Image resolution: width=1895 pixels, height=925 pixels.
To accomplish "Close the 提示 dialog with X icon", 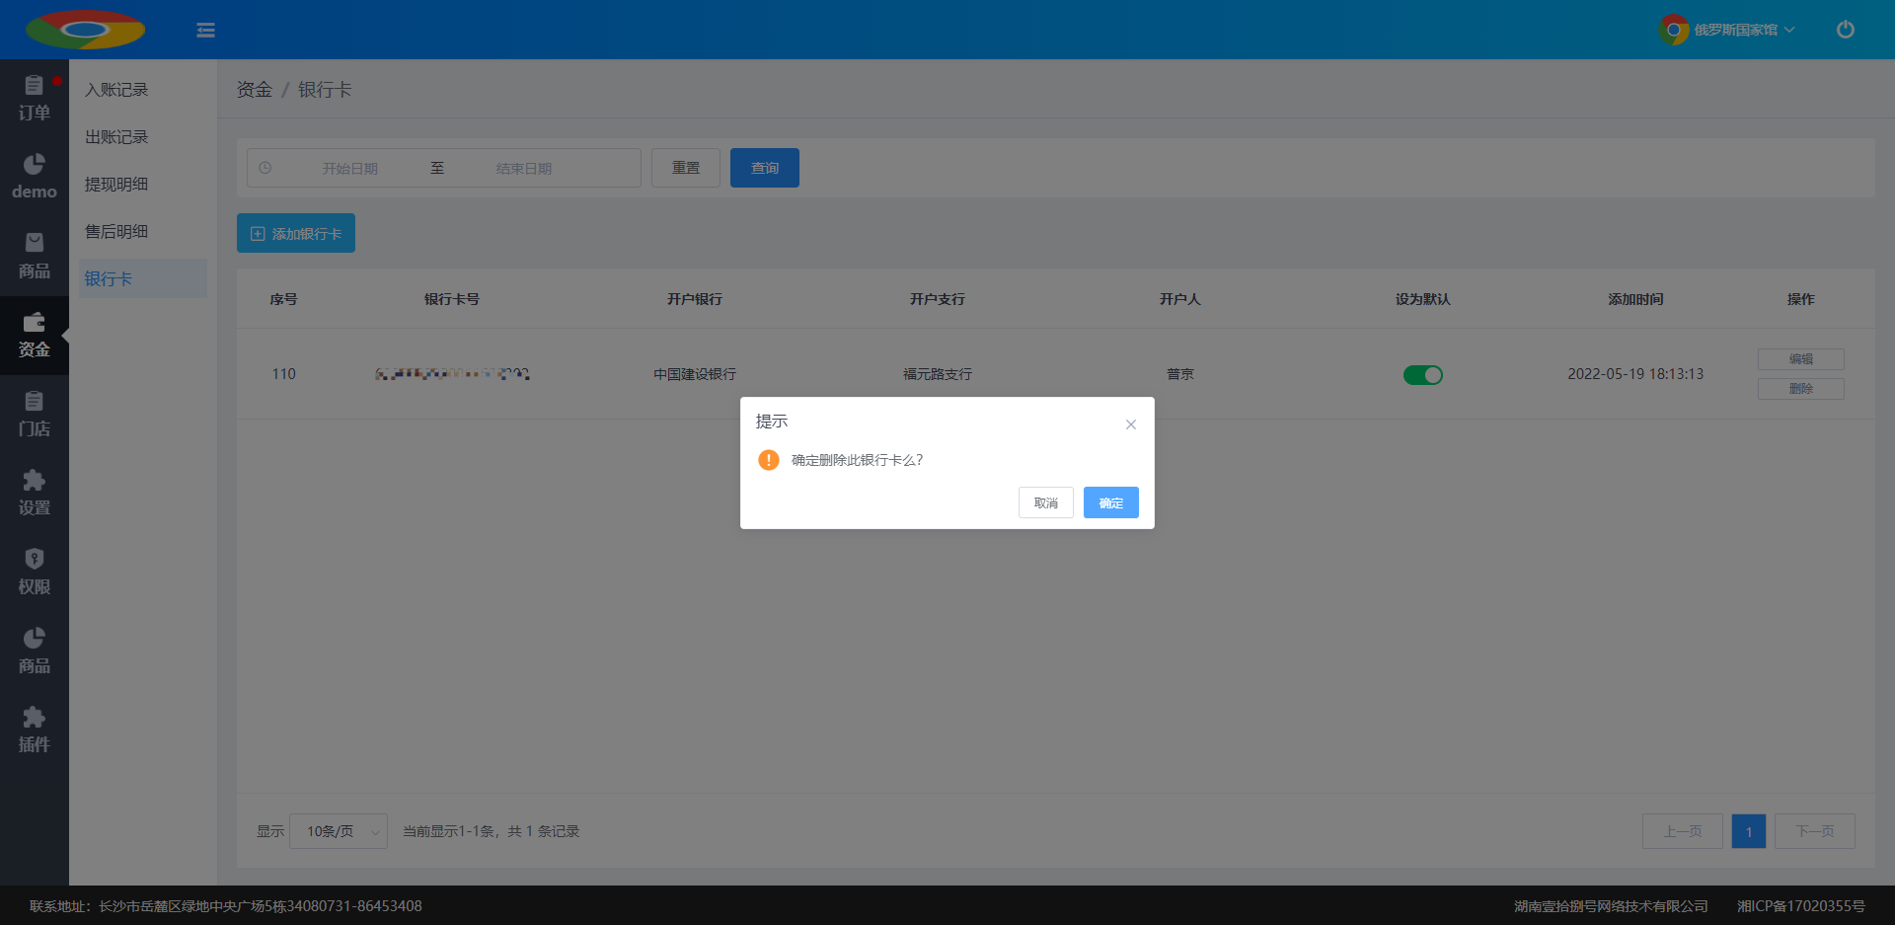I will [1131, 424].
